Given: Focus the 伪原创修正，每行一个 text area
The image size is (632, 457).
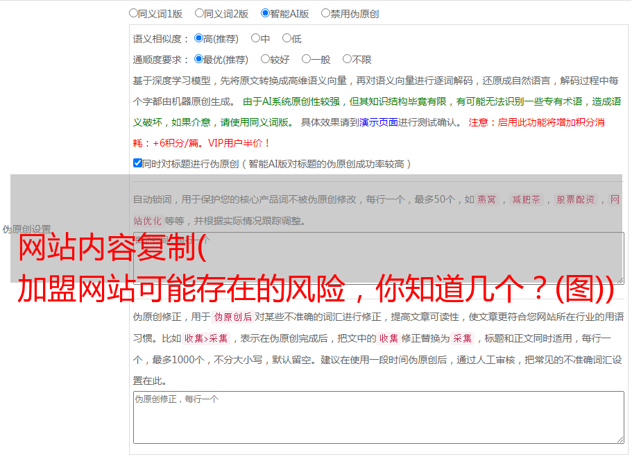Looking at the screenshot, I should click(379, 417).
